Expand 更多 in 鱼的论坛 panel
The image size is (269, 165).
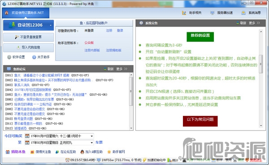[121, 69]
